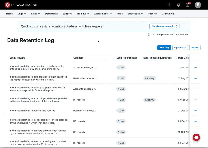Screen dimensions: 208x148
Task: Open the Filters panel
Action: [195, 48]
